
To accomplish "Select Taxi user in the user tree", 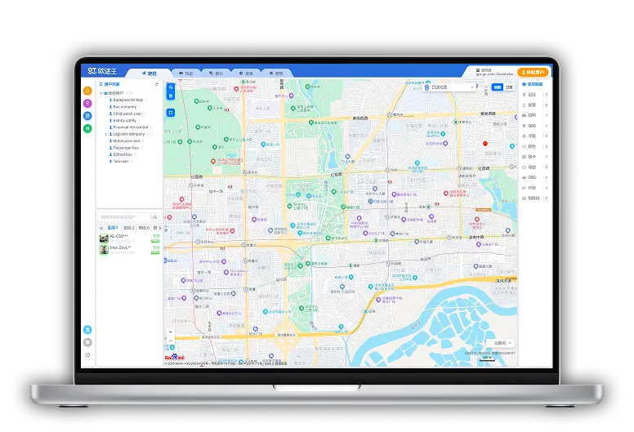I will point(120,161).
